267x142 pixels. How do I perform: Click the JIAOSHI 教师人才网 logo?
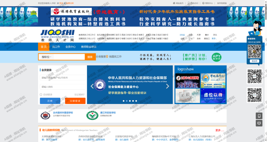(x=57, y=36)
